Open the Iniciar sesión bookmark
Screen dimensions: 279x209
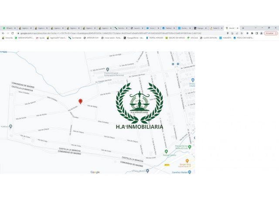(111, 38)
